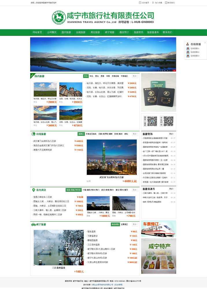
Task: Open the 车票预订 train ticket banner
Action: [x=158, y=229]
